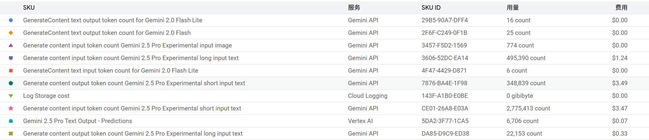Click the blue circle legend marker
This screenshot has height=140, width=649.
[11, 20]
